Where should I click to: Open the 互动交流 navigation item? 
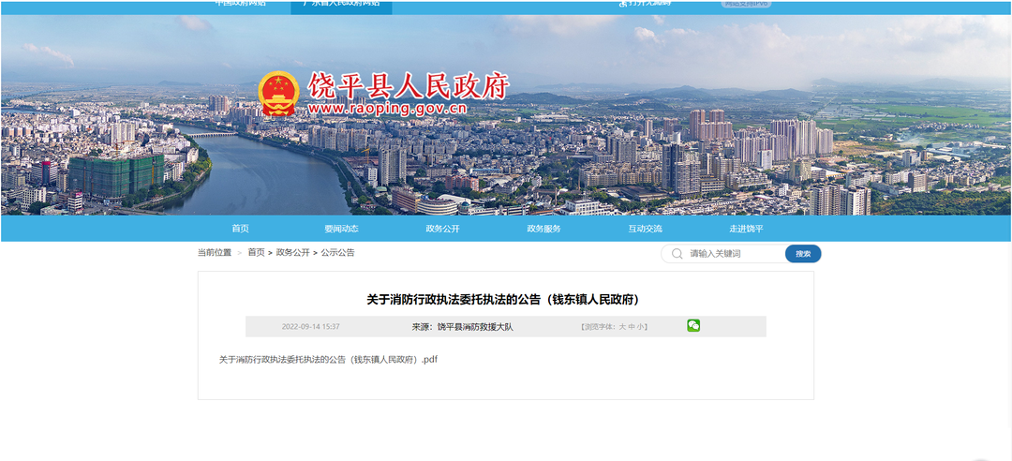point(645,229)
